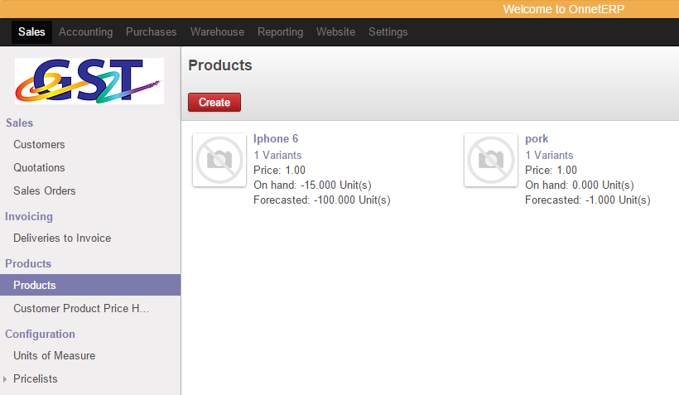Click 'On hand: 0.000 Unit(s)' text
The height and width of the screenshot is (395, 679).
point(580,185)
